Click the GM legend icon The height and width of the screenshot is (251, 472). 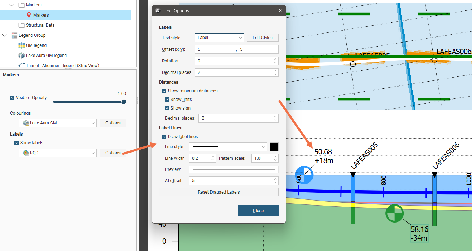21,45
